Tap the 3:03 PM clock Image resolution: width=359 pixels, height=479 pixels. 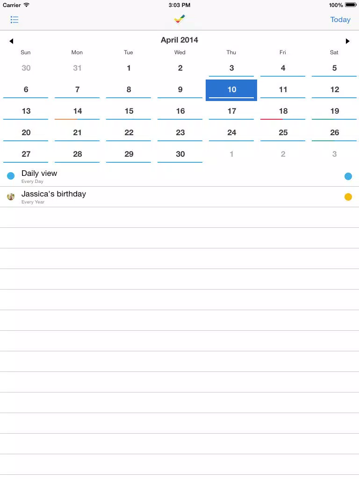click(x=179, y=5)
